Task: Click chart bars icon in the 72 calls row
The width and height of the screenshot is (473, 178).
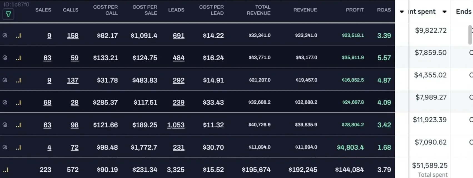Action: click(x=18, y=147)
